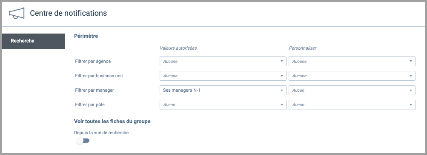Click the 'Centre de notifications' title
427x155 pixels.
pyautogui.click(x=69, y=13)
